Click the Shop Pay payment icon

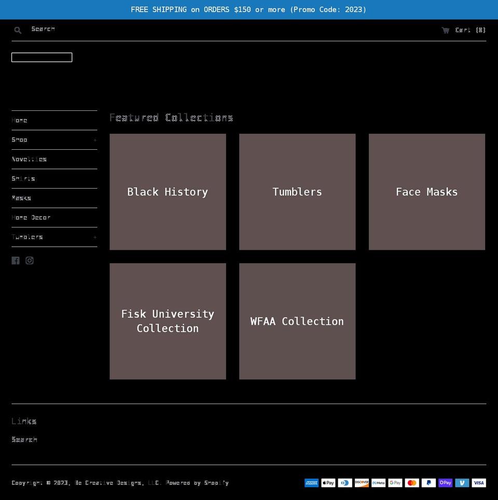tap(445, 483)
